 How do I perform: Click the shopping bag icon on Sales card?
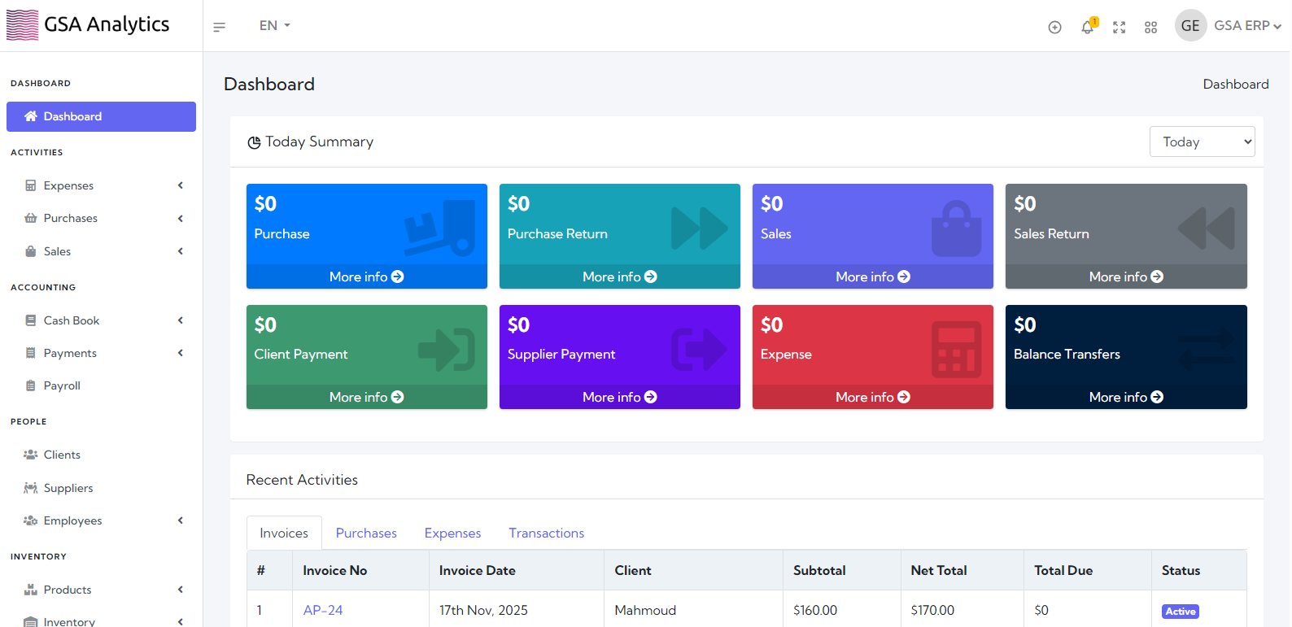[x=956, y=229]
